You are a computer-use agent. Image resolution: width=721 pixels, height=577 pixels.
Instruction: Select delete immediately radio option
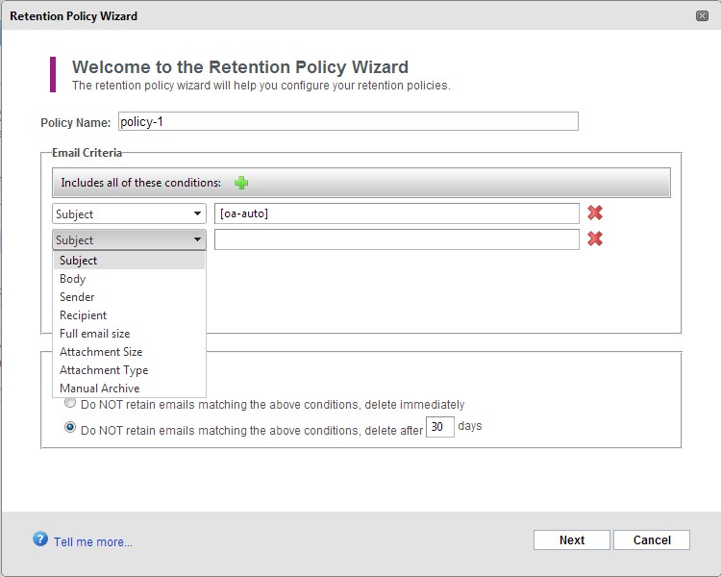coord(70,403)
